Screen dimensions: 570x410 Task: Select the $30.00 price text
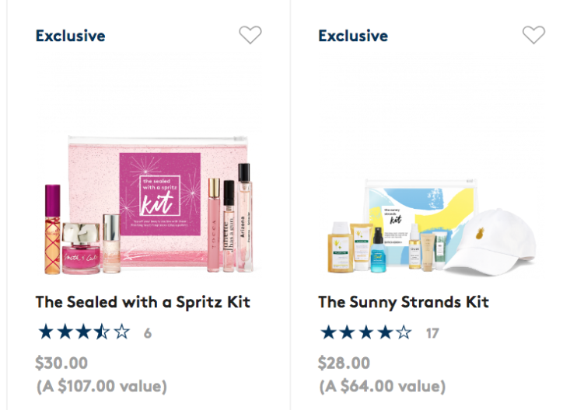click(x=62, y=363)
